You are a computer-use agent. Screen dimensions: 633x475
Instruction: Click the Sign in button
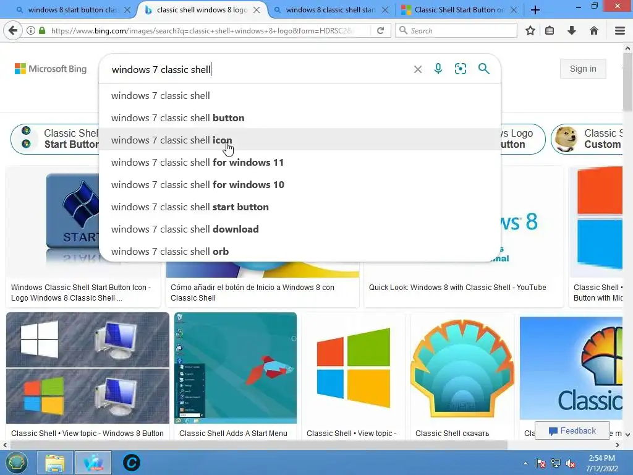click(582, 69)
